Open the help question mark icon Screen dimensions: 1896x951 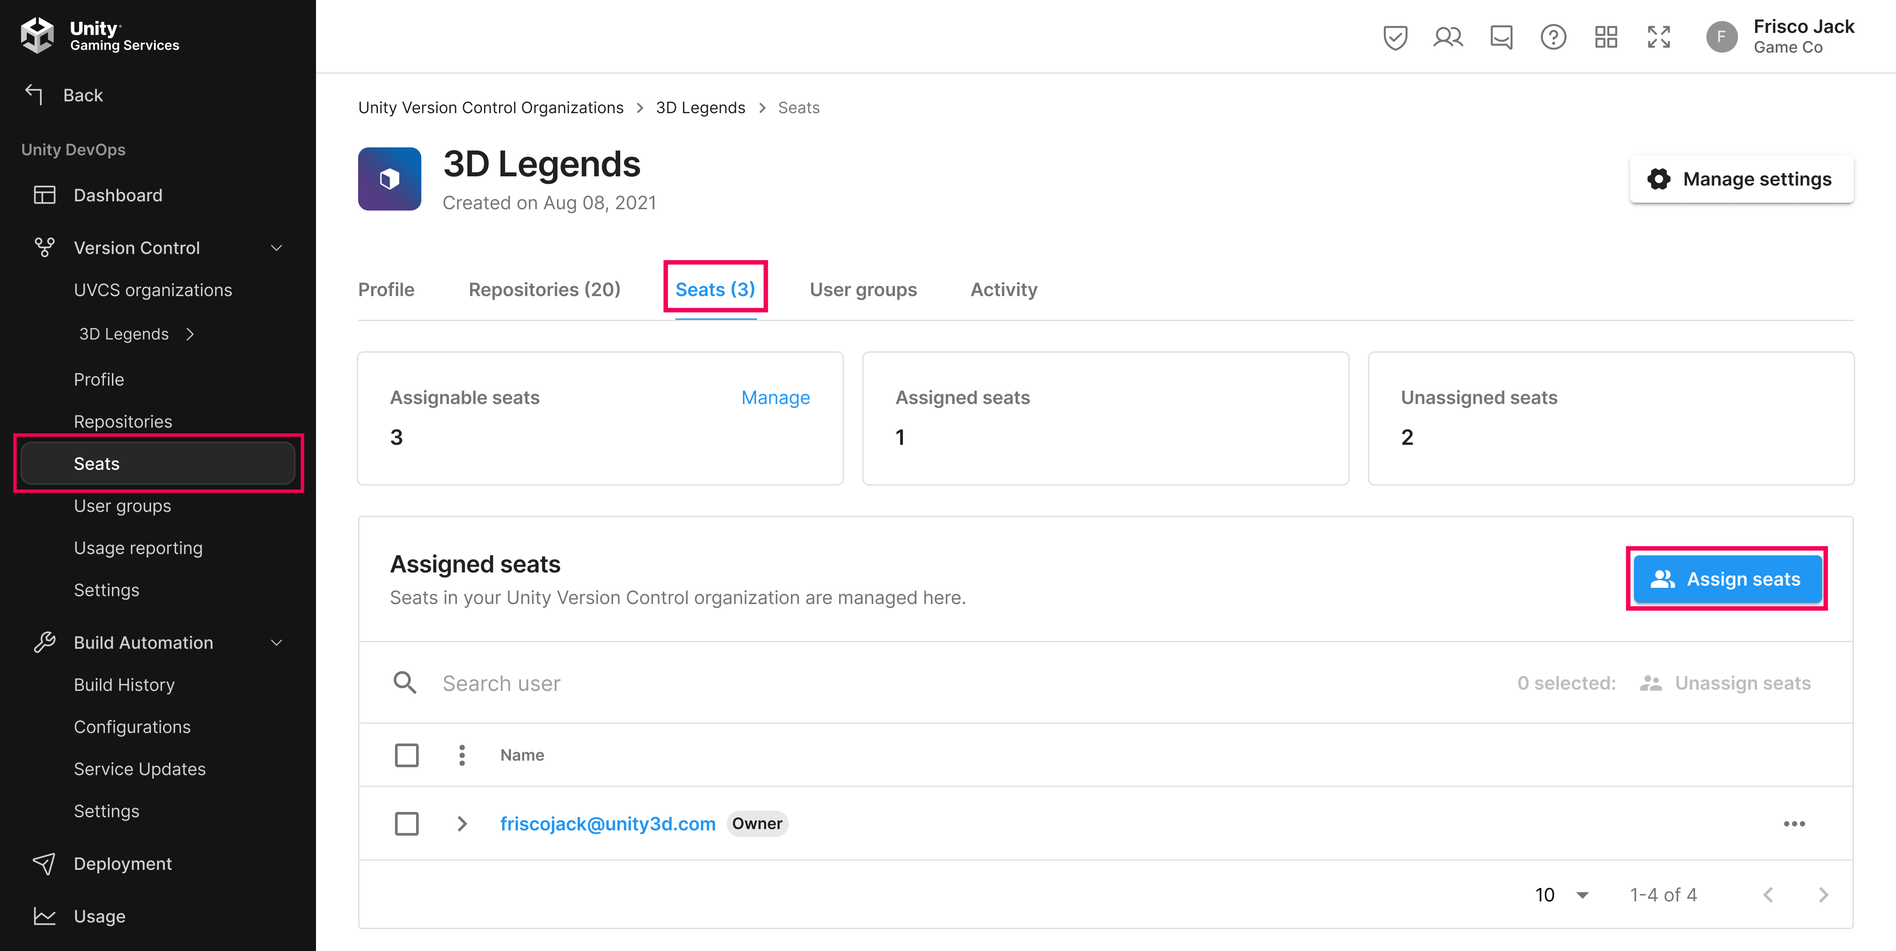(1553, 37)
